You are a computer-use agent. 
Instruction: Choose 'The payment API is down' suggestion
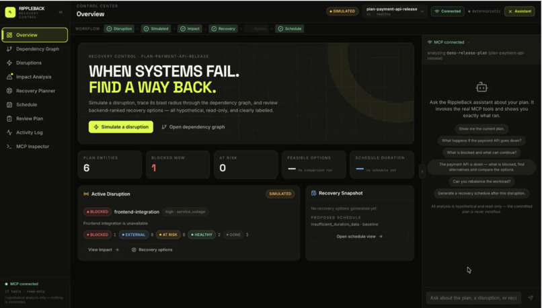[x=481, y=167]
